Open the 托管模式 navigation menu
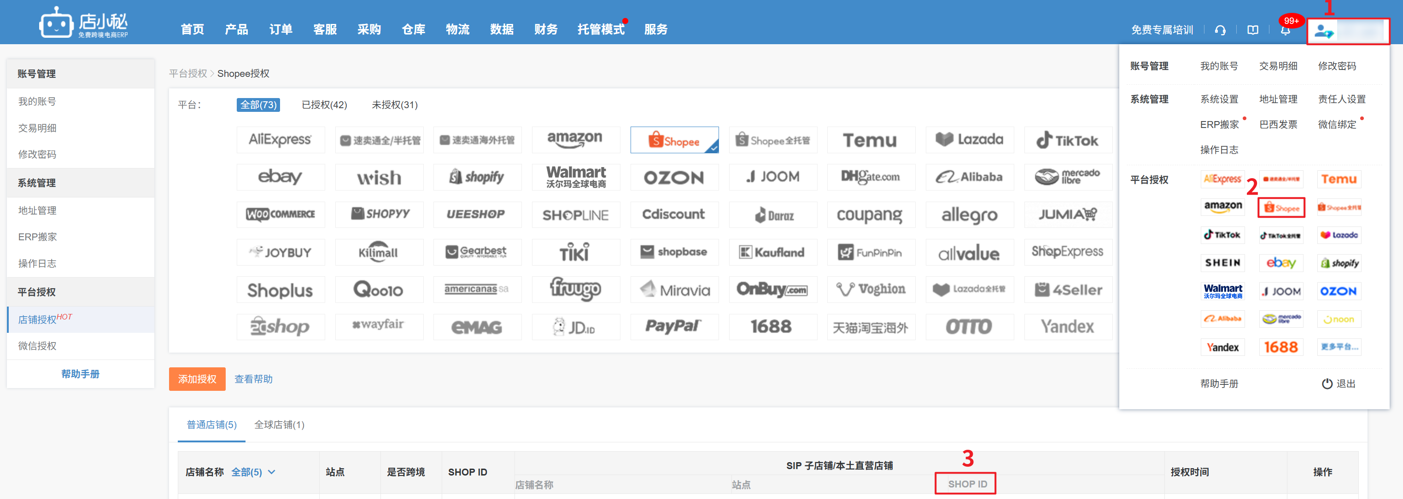The width and height of the screenshot is (1403, 499). point(601,29)
